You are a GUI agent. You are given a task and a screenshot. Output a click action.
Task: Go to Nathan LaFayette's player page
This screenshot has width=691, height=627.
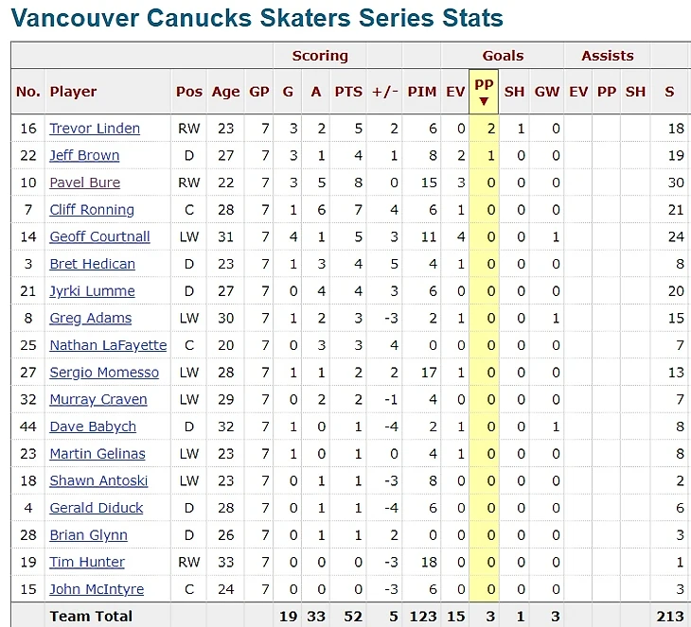[108, 345]
